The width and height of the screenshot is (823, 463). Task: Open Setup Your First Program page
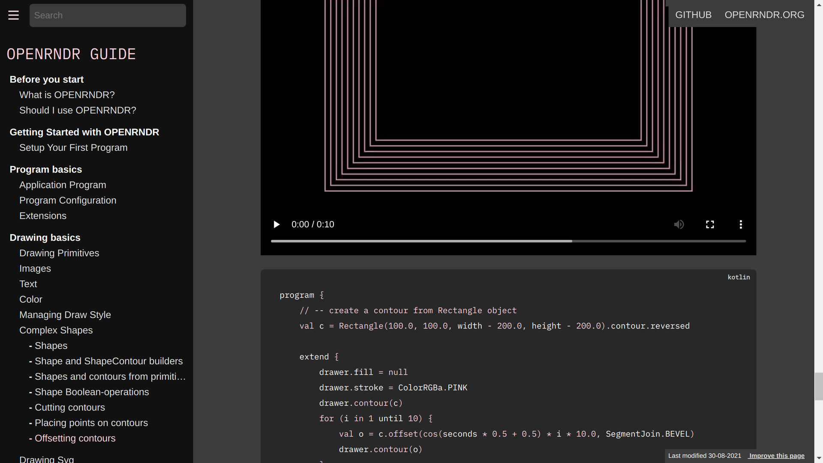click(x=73, y=147)
